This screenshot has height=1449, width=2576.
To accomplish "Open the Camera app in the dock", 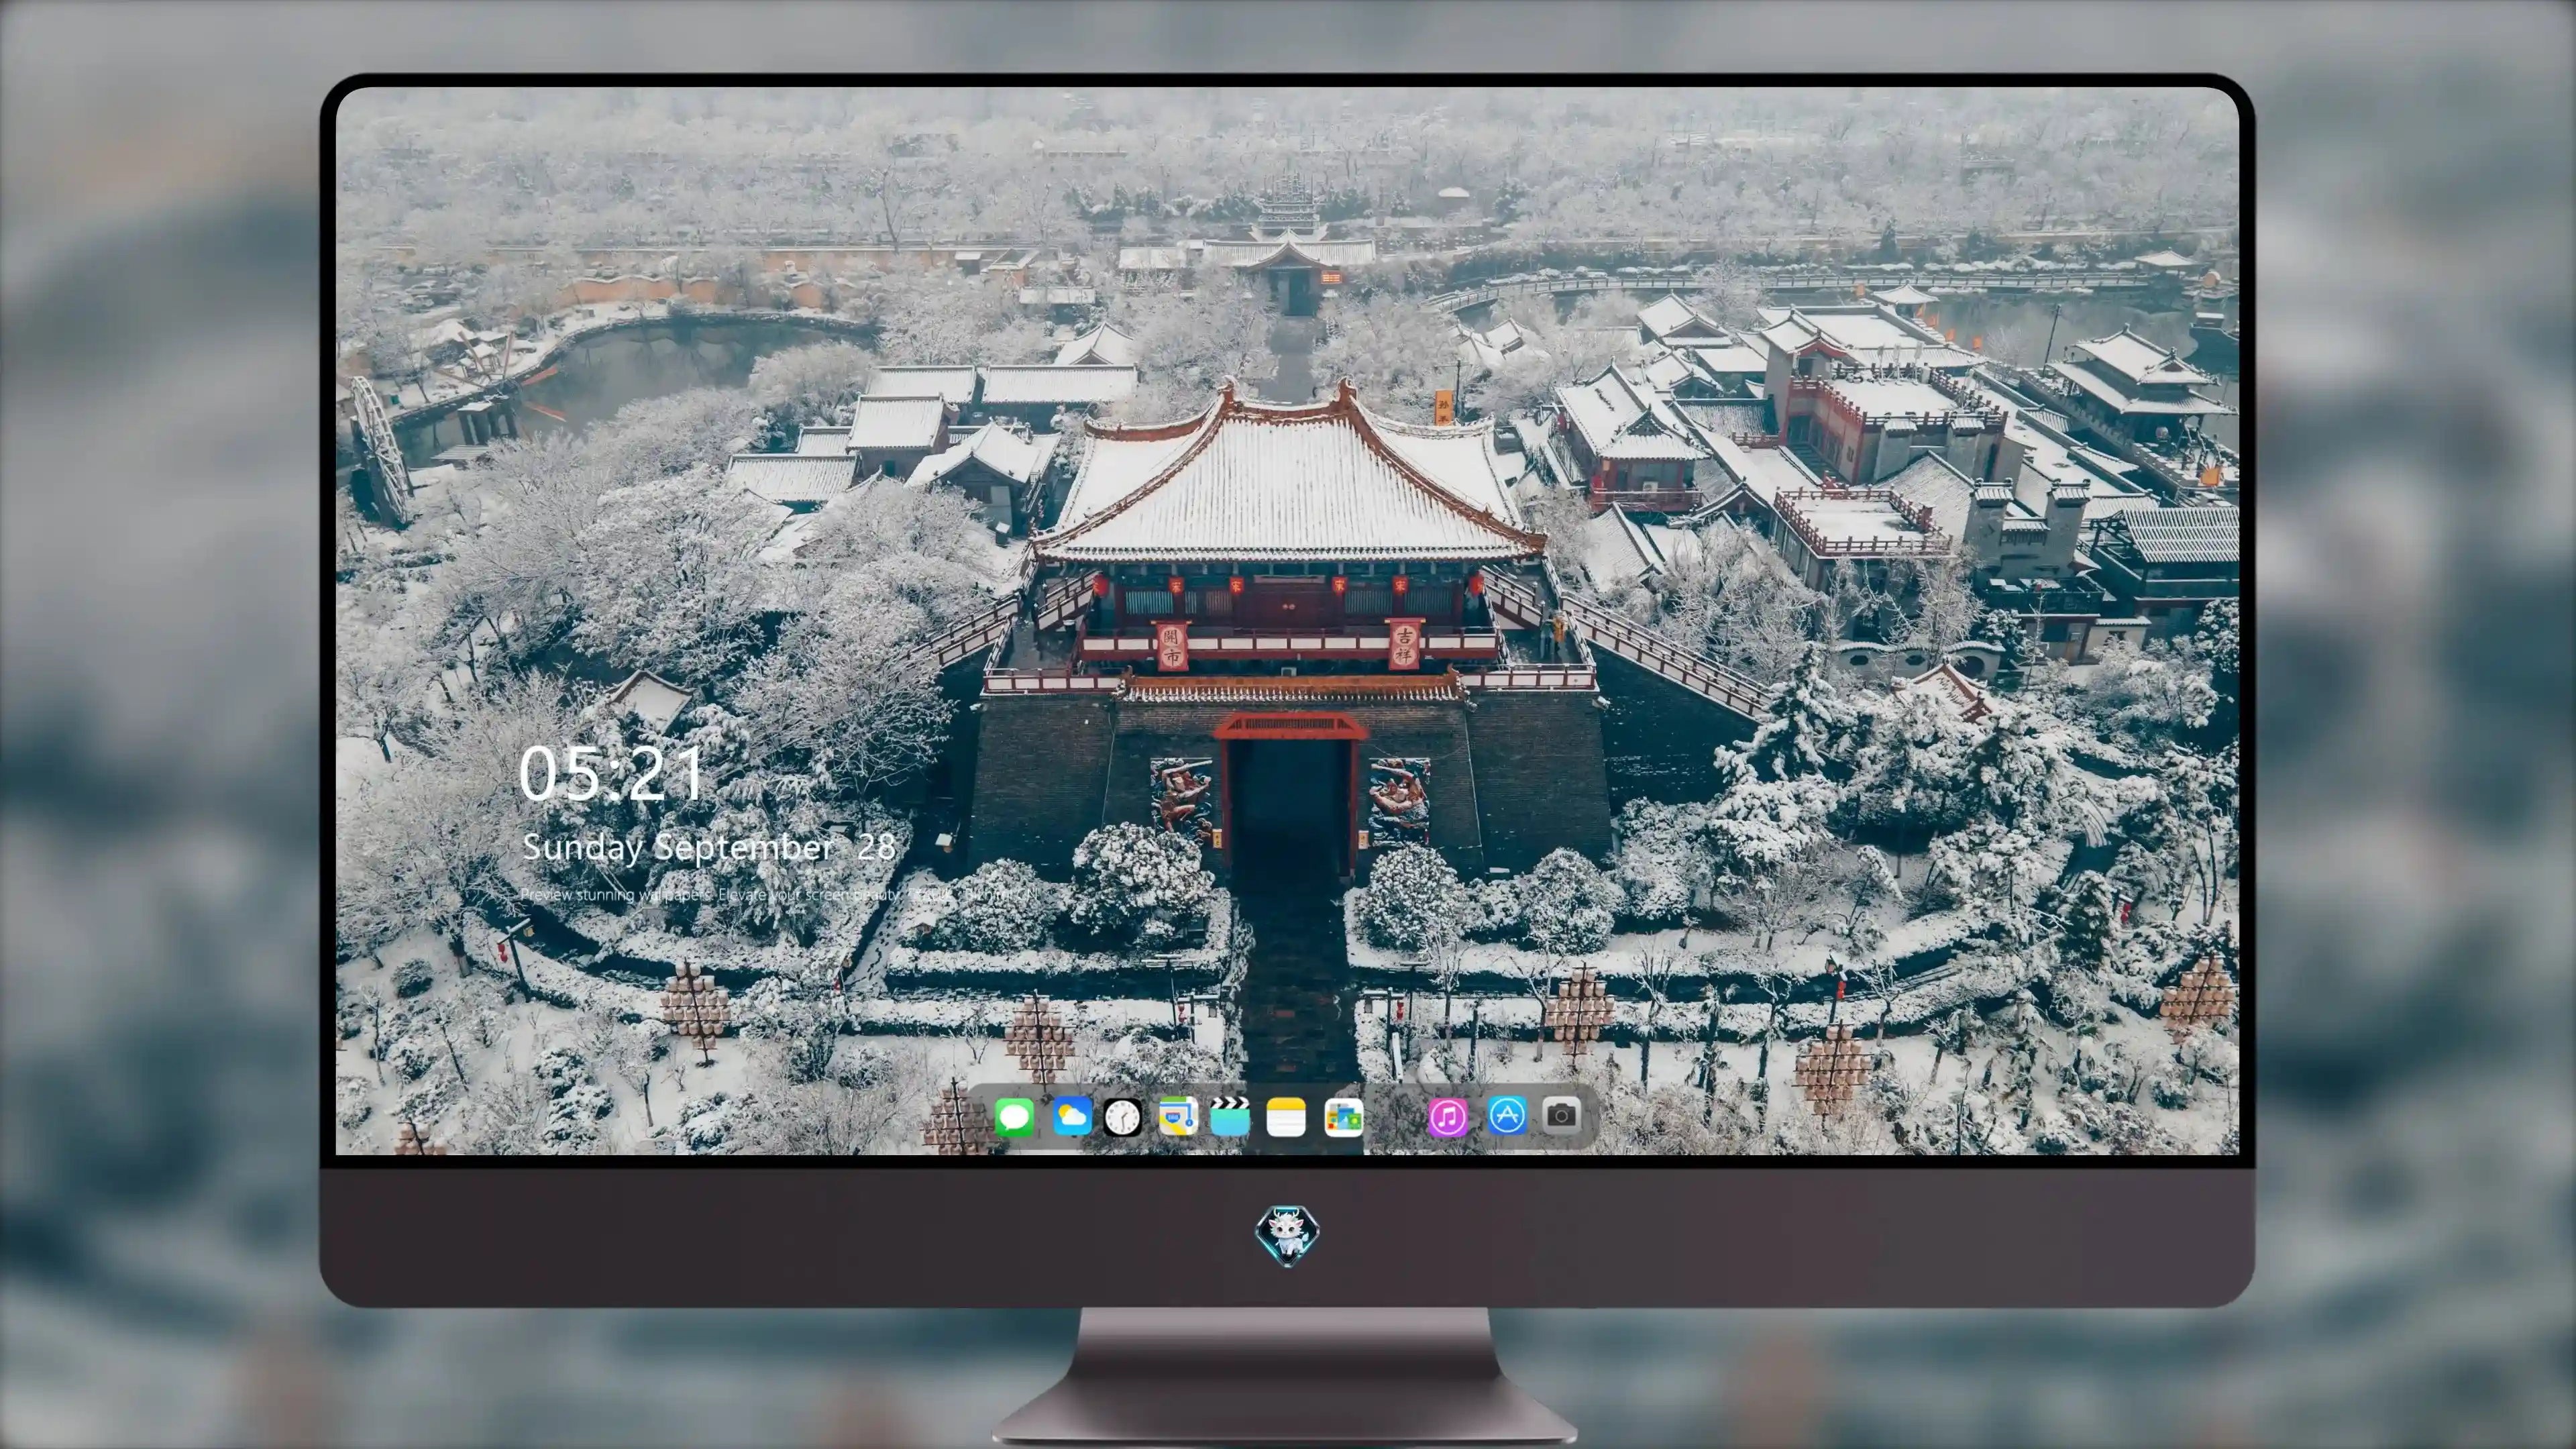I will pyautogui.click(x=1561, y=1116).
